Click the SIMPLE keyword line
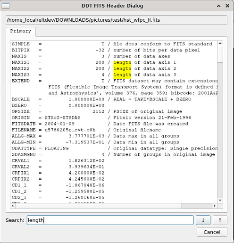 (112, 44)
